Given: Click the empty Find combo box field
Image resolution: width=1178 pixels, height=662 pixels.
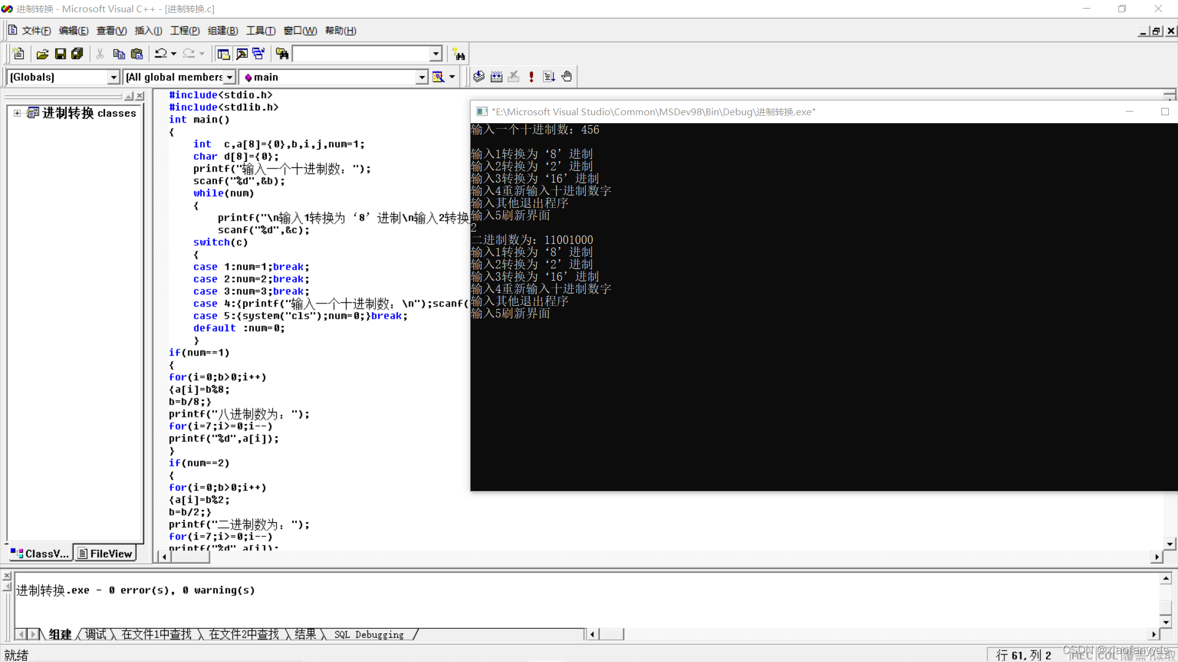Looking at the screenshot, I should (361, 54).
